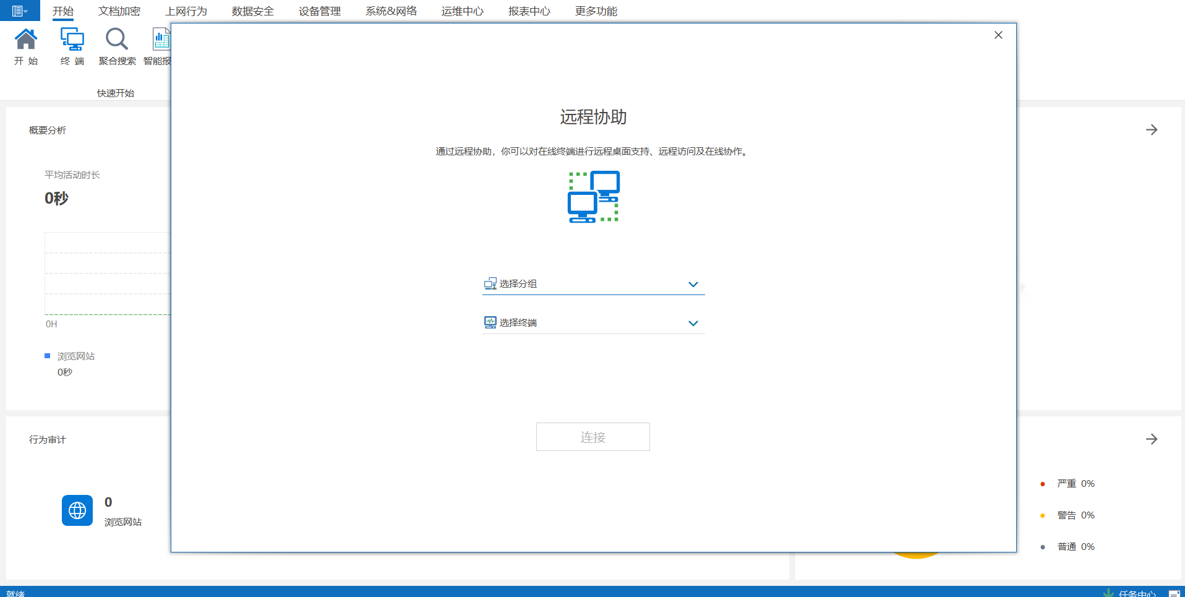Image resolution: width=1185 pixels, height=597 pixels.
Task: Open the application menu icon at top-left
Action: point(19,11)
